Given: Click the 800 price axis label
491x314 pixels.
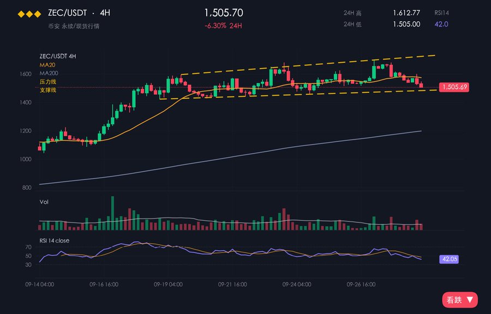Looking at the screenshot, I should click(27, 188).
